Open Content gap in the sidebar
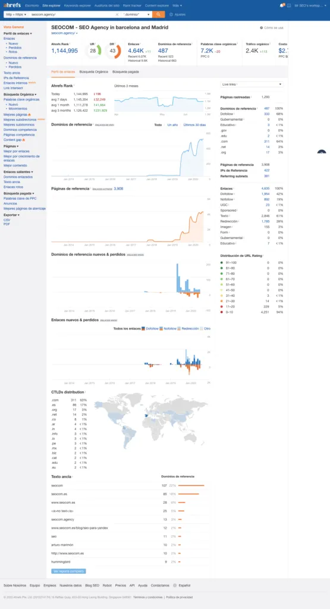 pyautogui.click(x=13, y=140)
